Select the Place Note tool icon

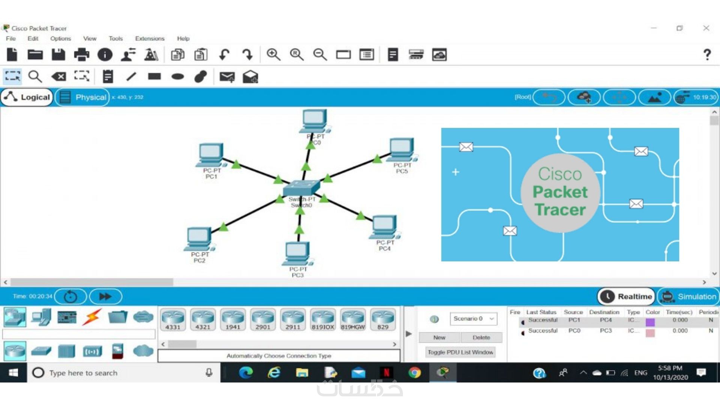click(108, 76)
